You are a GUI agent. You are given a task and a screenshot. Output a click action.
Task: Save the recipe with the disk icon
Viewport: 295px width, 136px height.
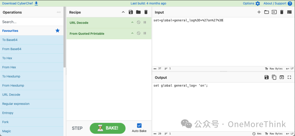[131, 12]
